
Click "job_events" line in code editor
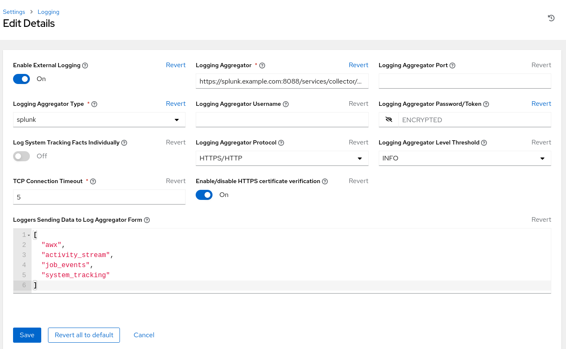coord(67,265)
